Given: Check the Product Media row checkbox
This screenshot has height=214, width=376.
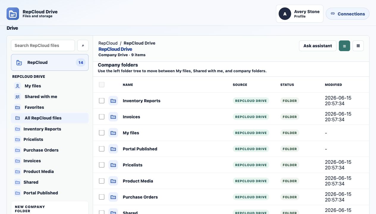Looking at the screenshot, I should [x=102, y=181].
